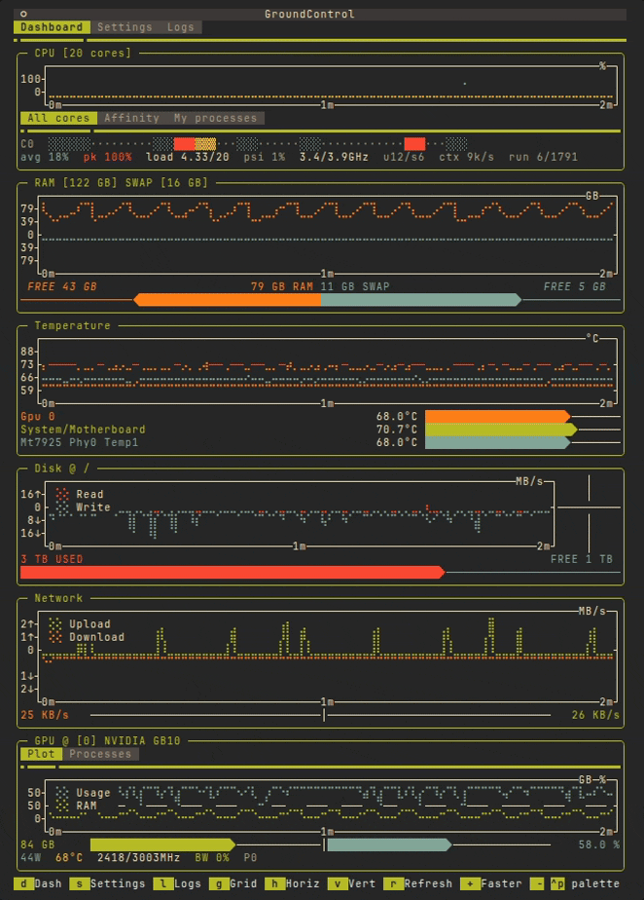Click the 'FREE 43 GB' RAM label
Viewport: 644px width, 900px height.
tap(62, 286)
